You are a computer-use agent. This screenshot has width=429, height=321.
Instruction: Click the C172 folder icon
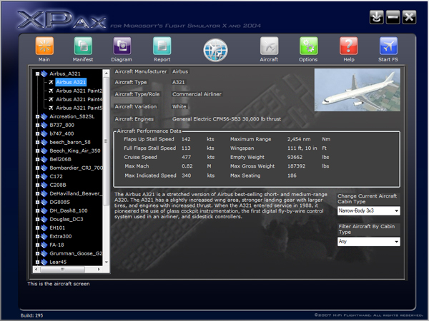point(44,177)
